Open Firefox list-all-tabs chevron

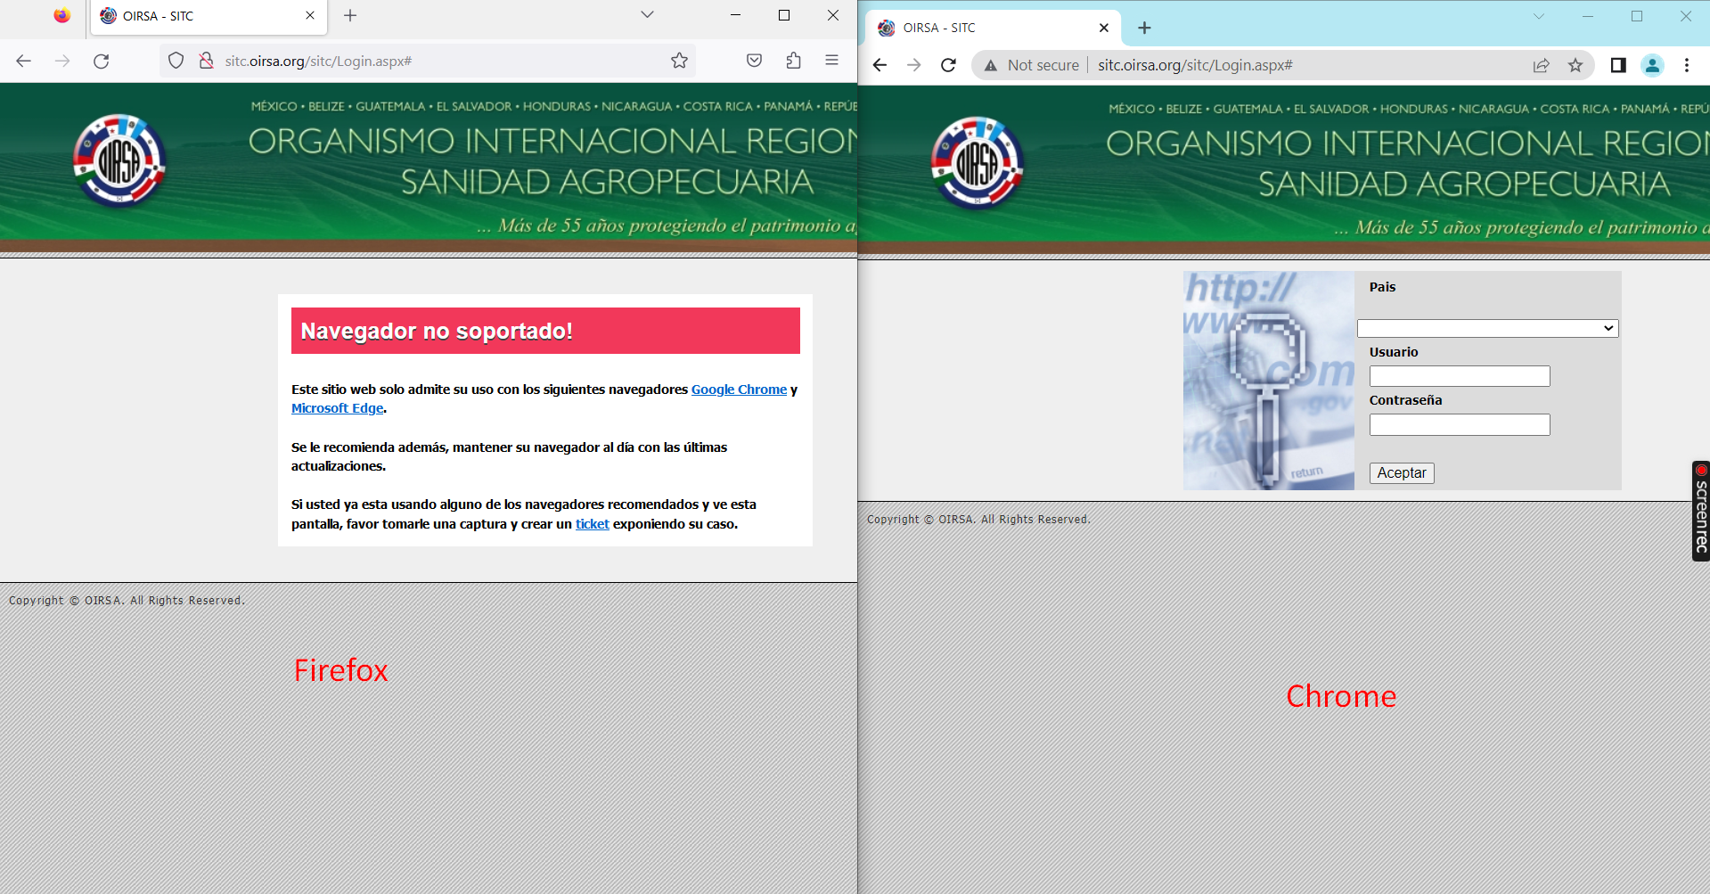click(646, 15)
